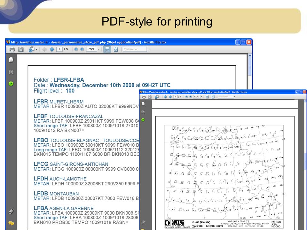Open green Help icon in front window sidebar
Screen dimensions: 307x230
click(143, 120)
